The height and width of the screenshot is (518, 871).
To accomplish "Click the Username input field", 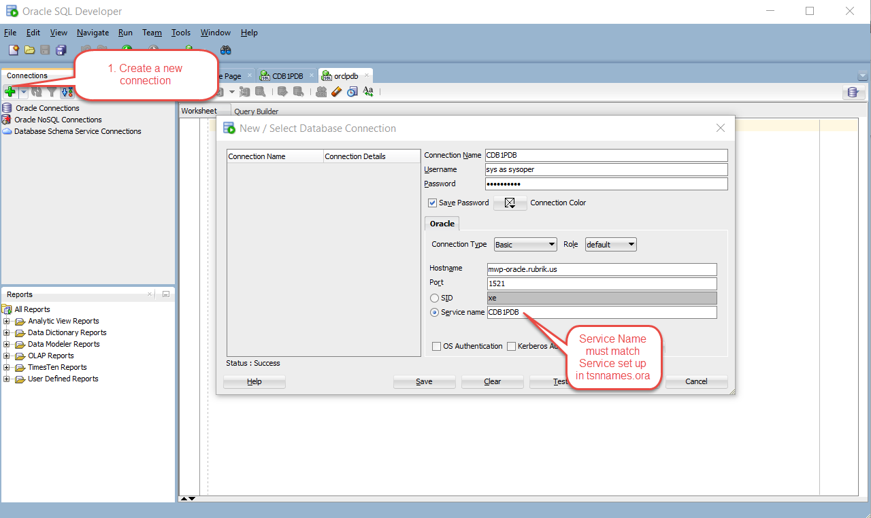I will pos(606,169).
